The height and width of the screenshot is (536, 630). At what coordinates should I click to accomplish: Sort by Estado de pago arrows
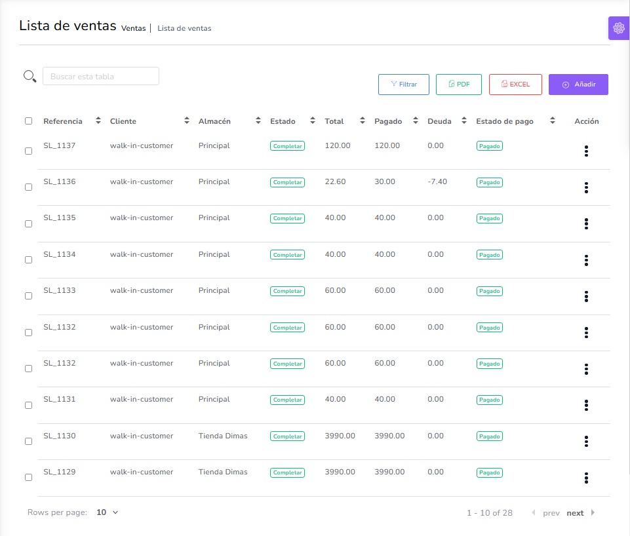point(553,121)
